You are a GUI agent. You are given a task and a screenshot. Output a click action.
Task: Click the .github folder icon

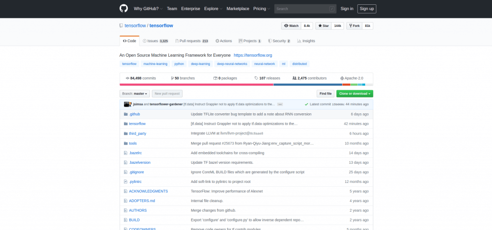[126, 114]
